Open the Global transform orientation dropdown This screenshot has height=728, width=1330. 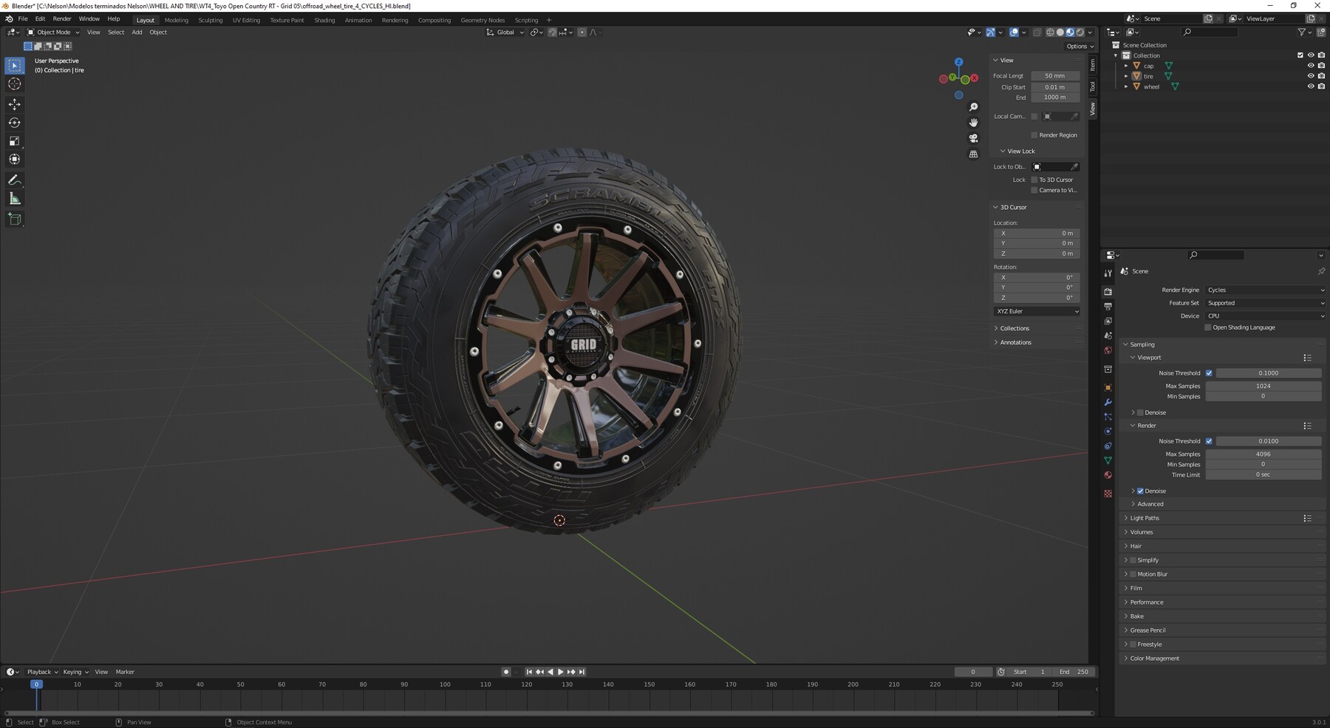pos(505,32)
